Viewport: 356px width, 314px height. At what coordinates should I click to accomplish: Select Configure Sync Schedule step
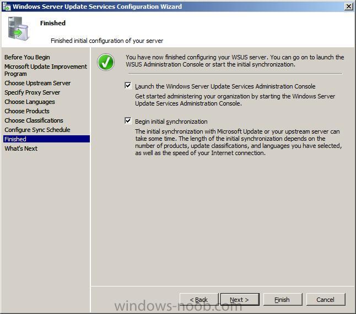click(x=37, y=130)
